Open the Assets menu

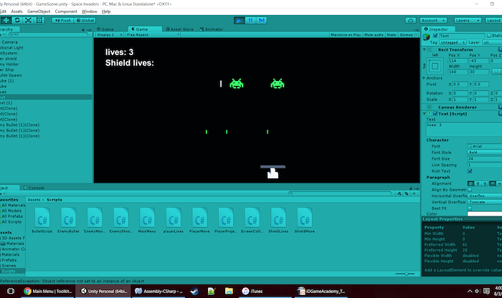click(16, 11)
